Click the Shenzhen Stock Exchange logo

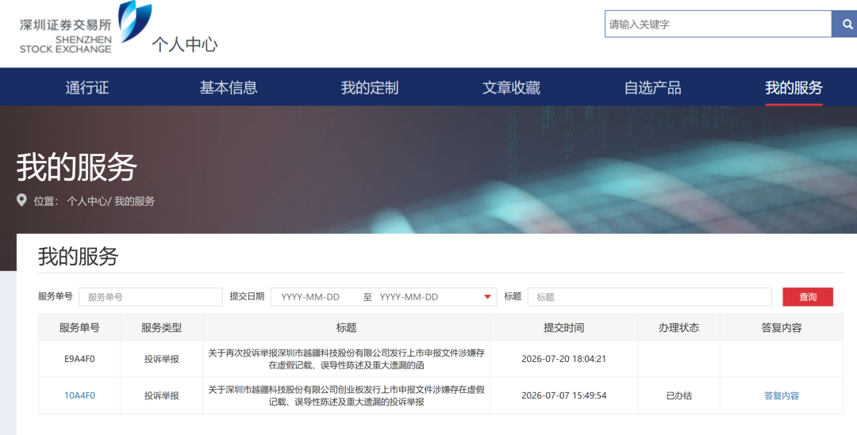click(x=86, y=27)
